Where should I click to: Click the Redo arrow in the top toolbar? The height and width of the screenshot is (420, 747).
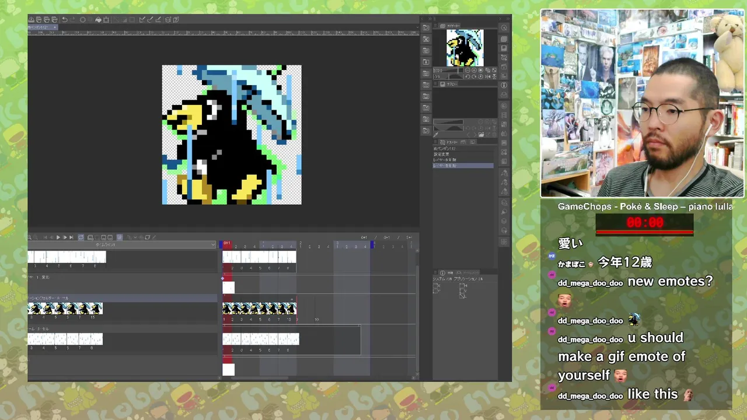[72, 20]
